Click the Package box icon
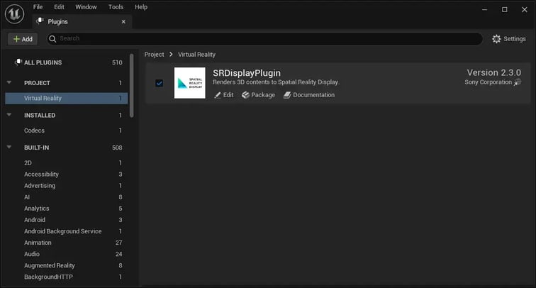Viewport: 536px width, 288px height. [x=245, y=95]
